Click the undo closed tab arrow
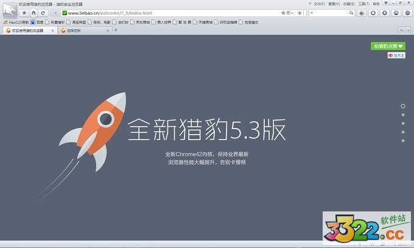414x248 pixels. pos(402,30)
